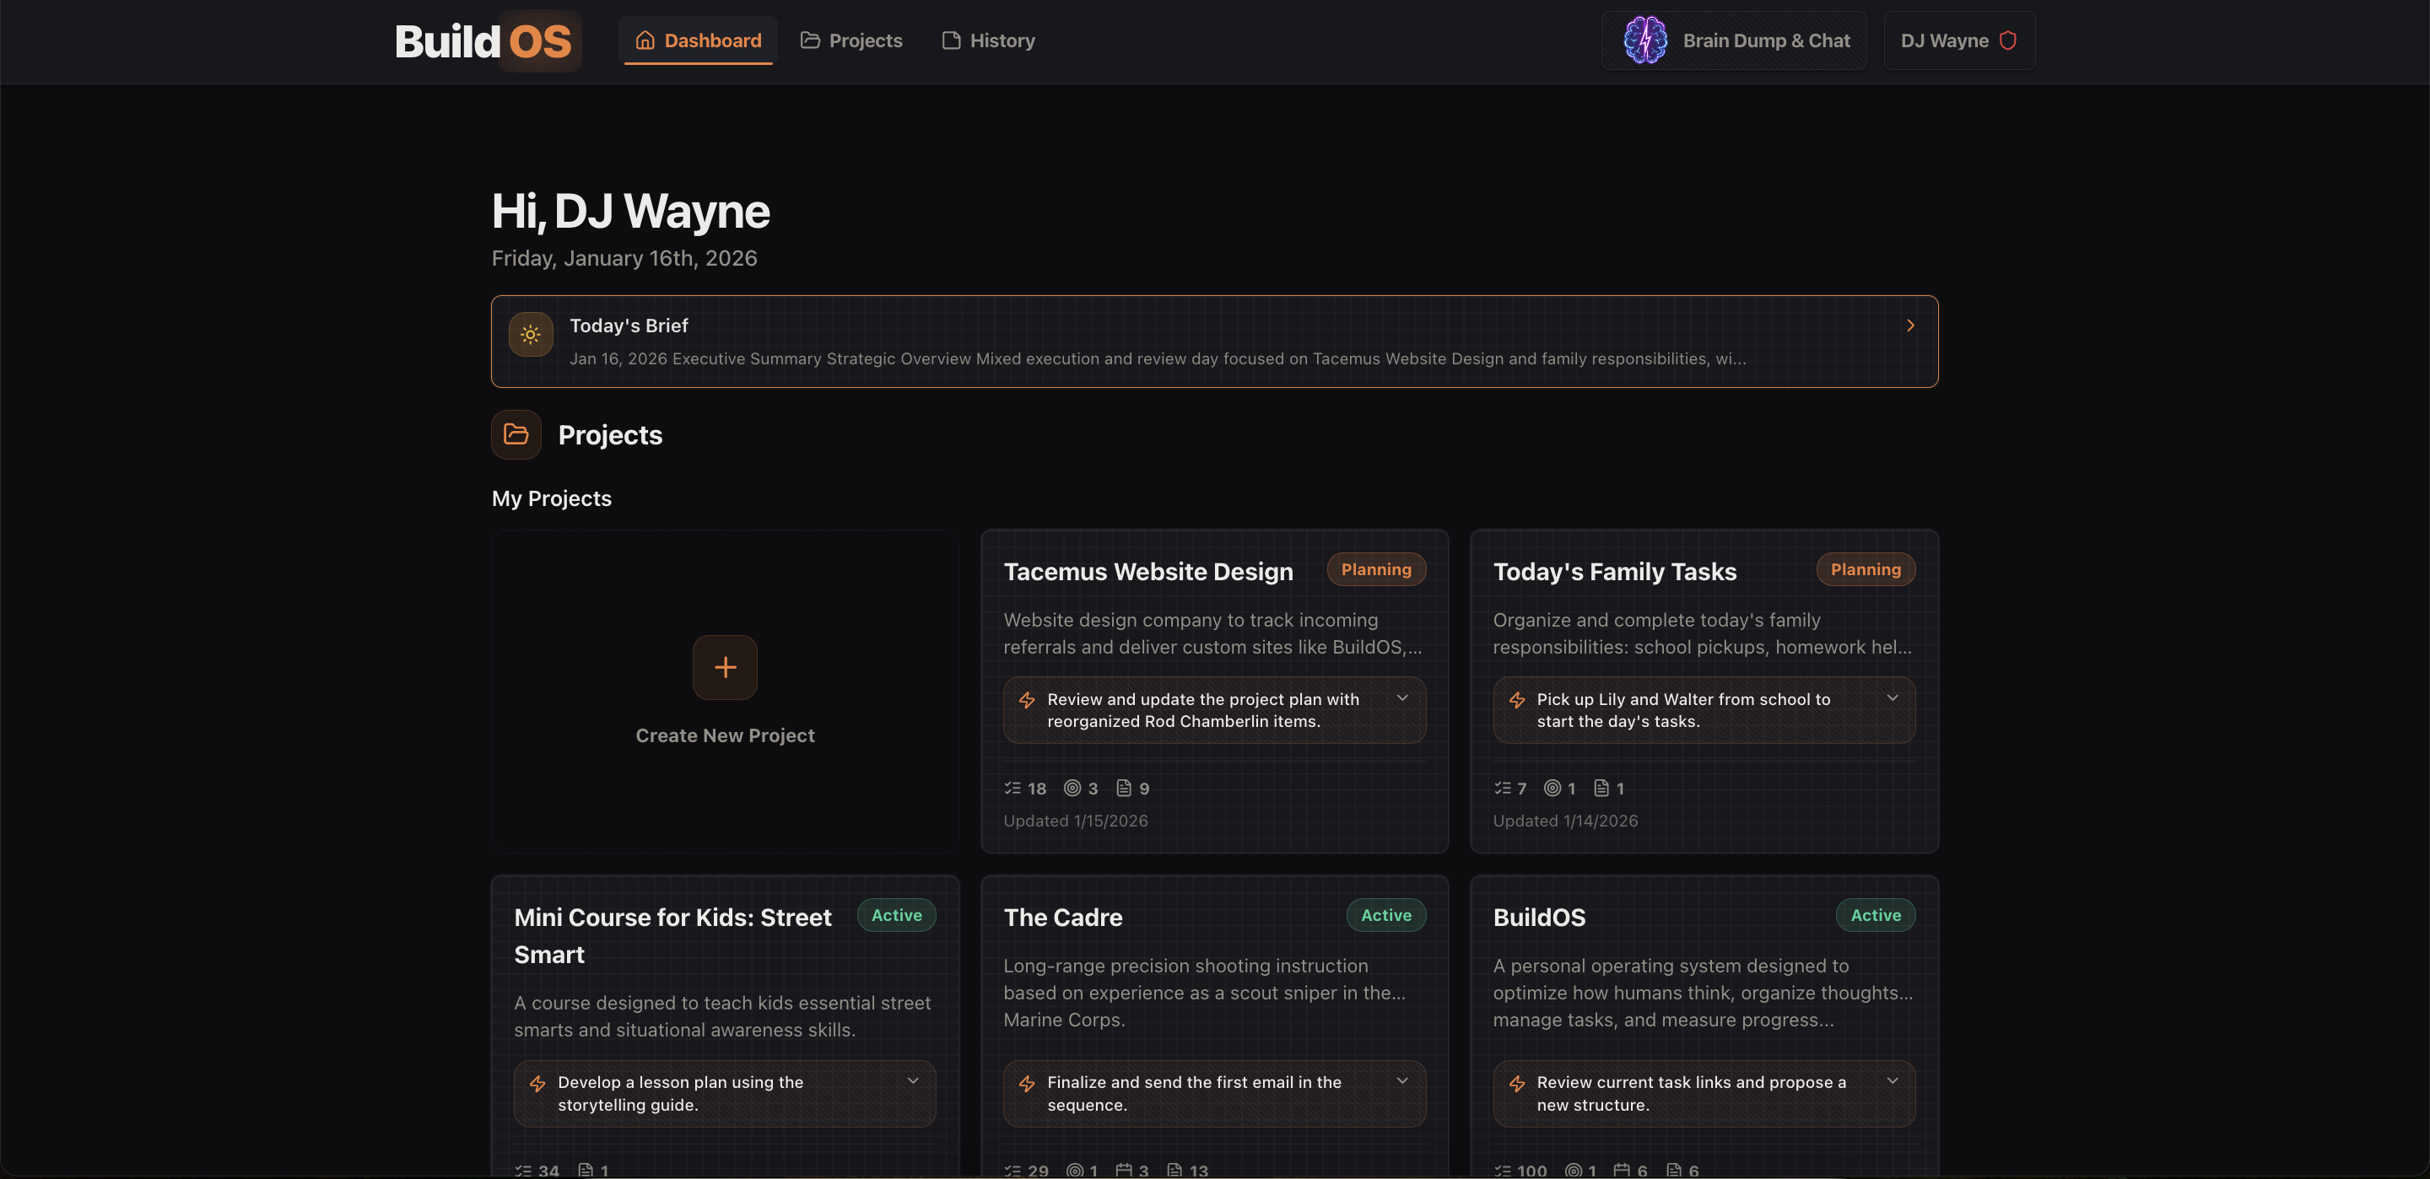Expand the Pick up Lily and Walter step

click(x=1893, y=698)
